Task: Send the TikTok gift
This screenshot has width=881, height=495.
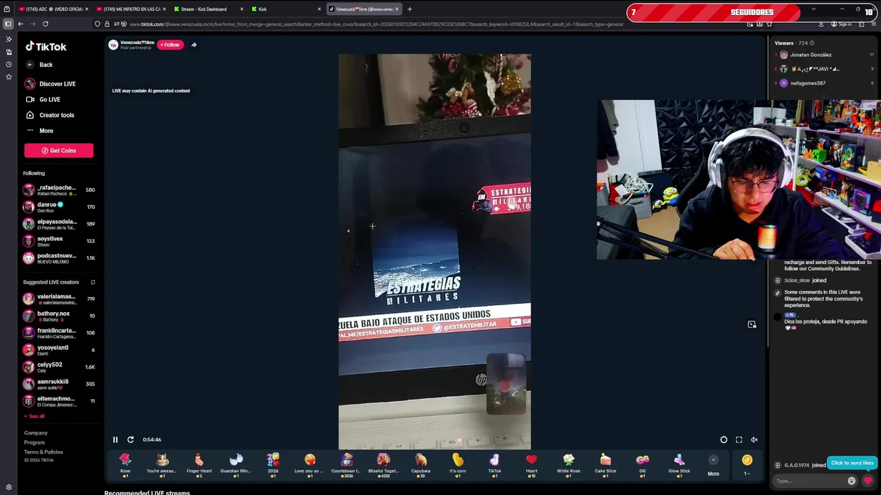Action: tap(494, 465)
